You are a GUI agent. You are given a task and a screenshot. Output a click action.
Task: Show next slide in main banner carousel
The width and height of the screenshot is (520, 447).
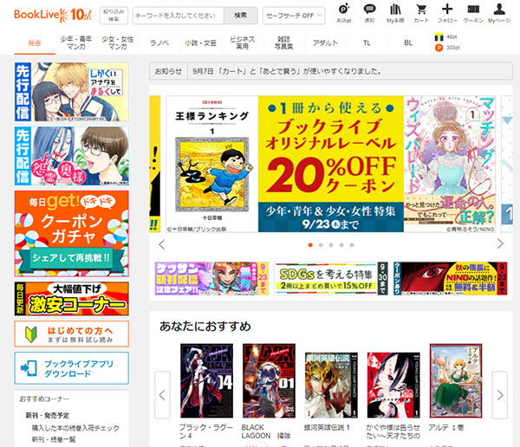(x=500, y=244)
